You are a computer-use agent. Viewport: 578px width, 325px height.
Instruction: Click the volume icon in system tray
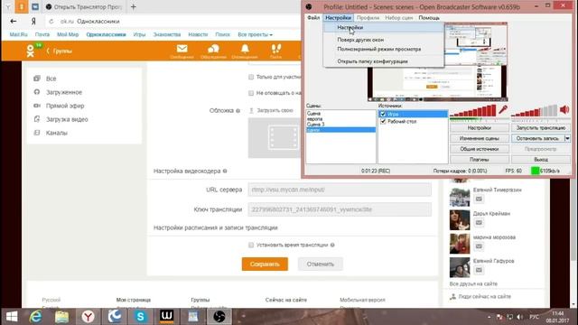pyautogui.click(x=520, y=317)
